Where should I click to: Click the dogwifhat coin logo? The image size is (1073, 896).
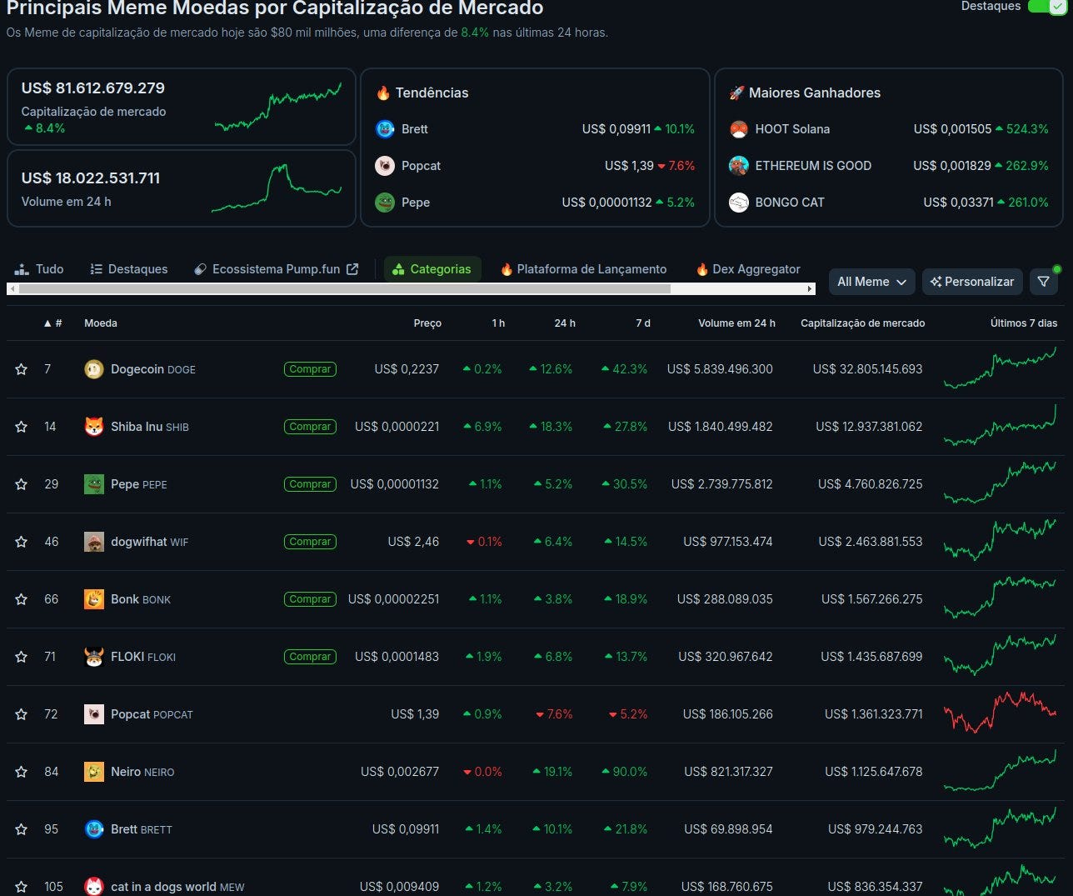point(94,542)
